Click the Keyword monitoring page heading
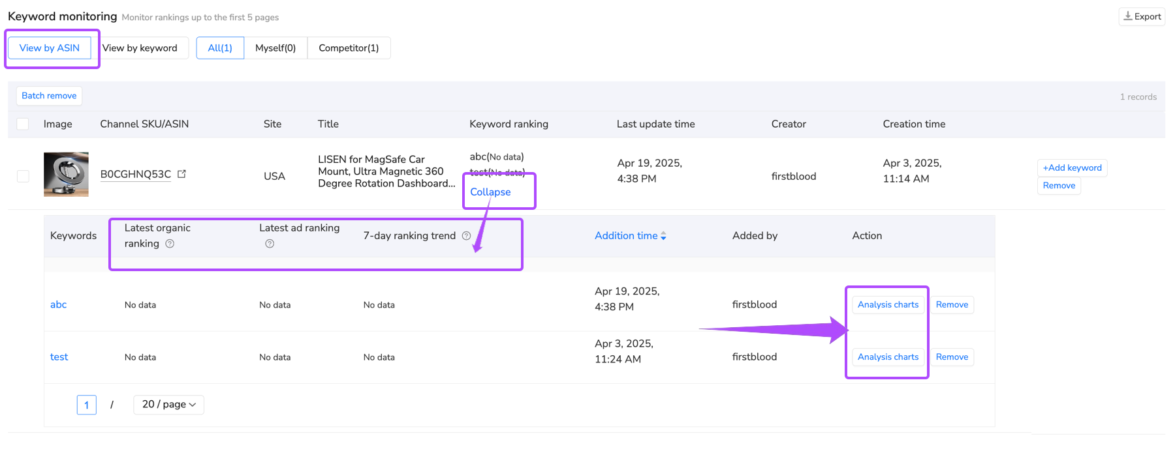 pos(63,16)
